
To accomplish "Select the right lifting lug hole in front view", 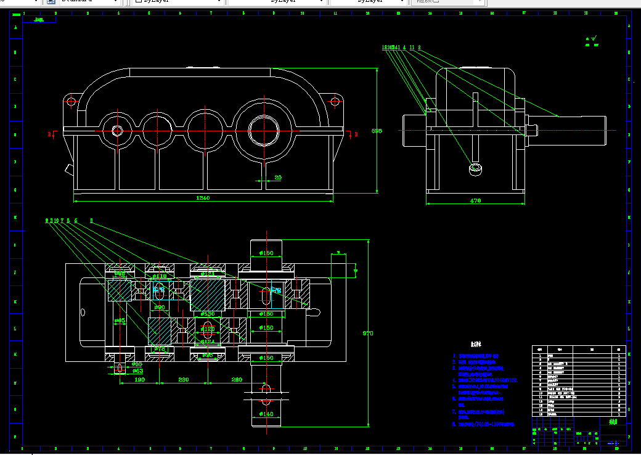I will pos(335,100).
